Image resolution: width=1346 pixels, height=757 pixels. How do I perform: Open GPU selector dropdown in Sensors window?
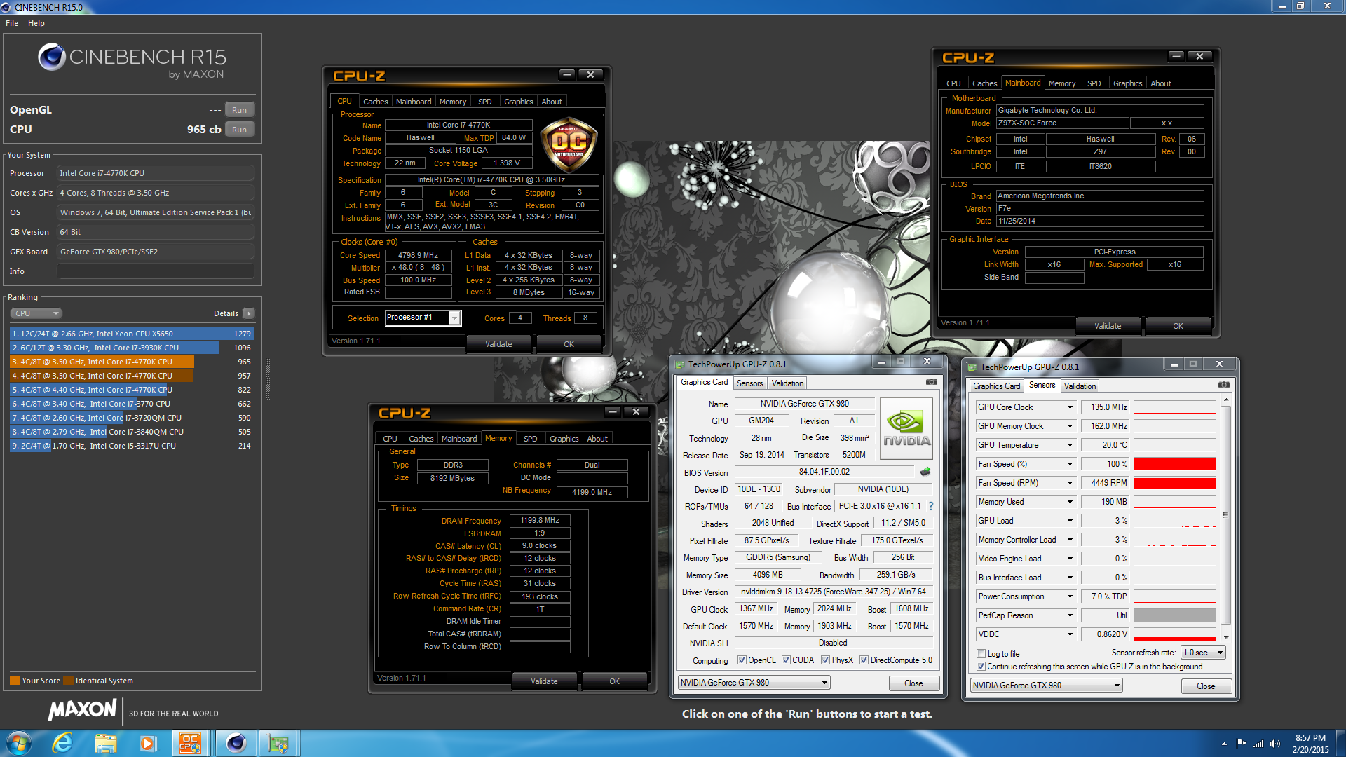click(x=1046, y=686)
